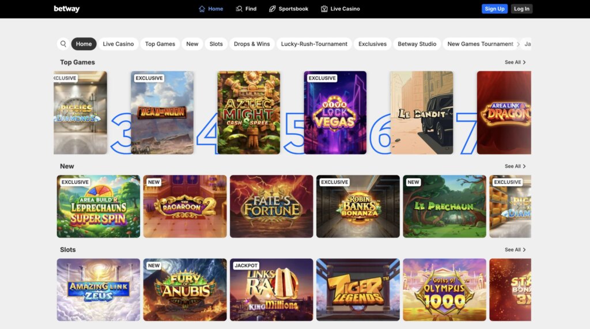Open the Dead or Noon game

pyautogui.click(x=162, y=112)
